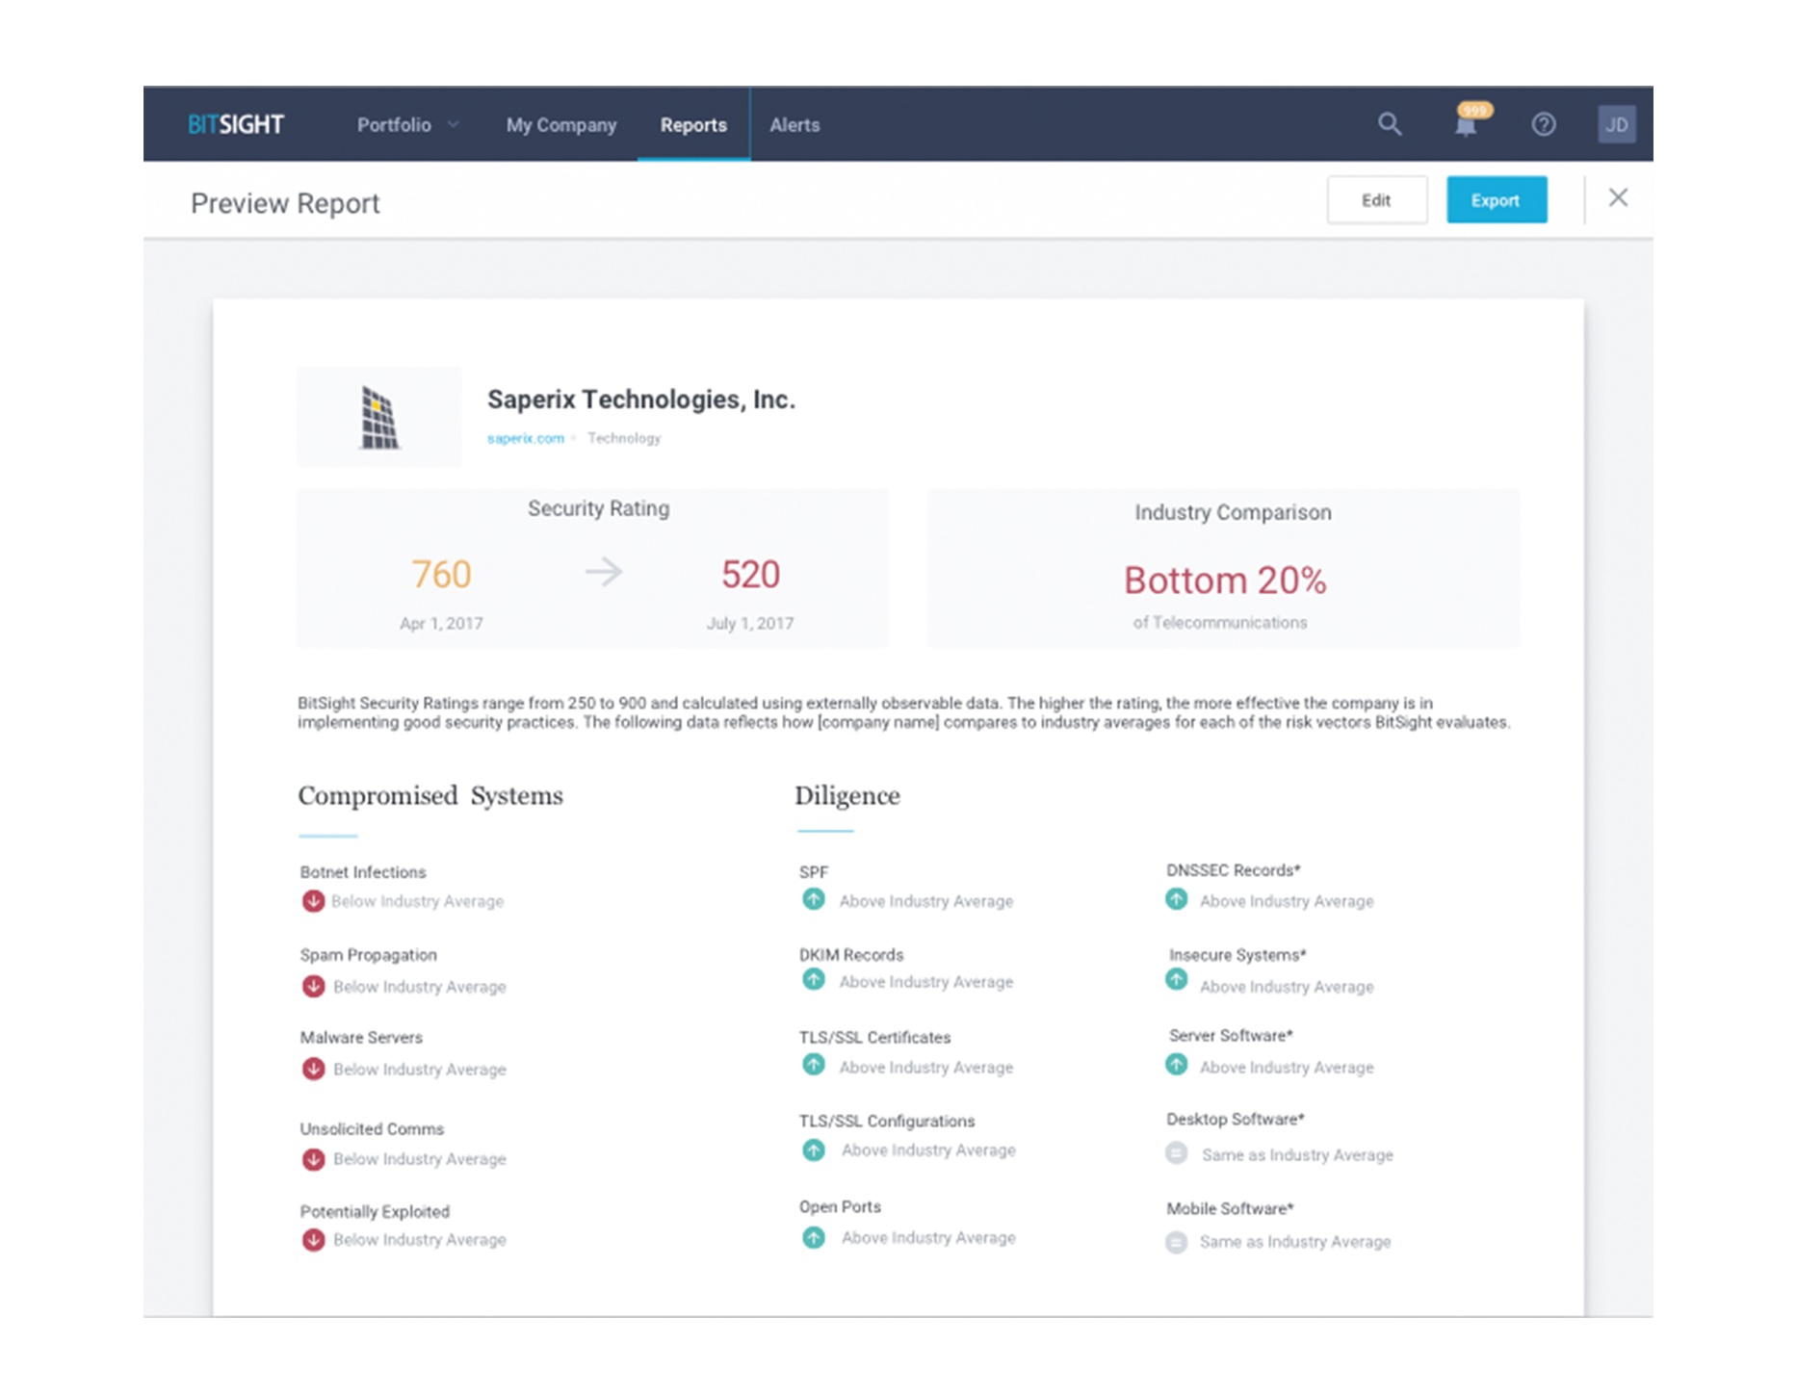1797x1395 pixels.
Task: Open the JD user avatar menu
Action: 1616,124
